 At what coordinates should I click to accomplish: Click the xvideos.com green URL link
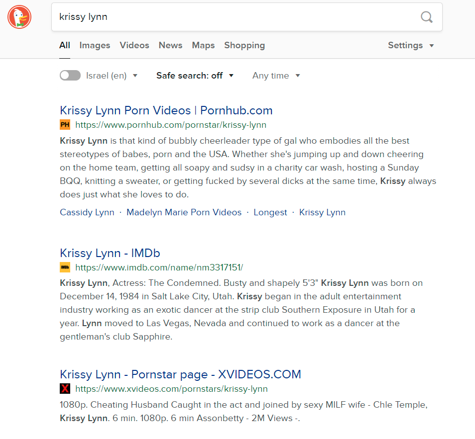coord(171,389)
